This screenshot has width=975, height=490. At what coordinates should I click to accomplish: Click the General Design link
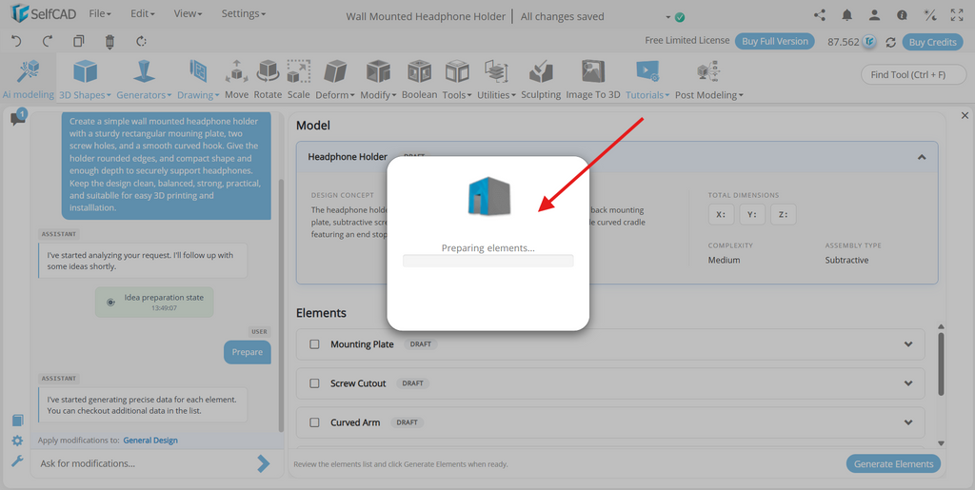[150, 441]
